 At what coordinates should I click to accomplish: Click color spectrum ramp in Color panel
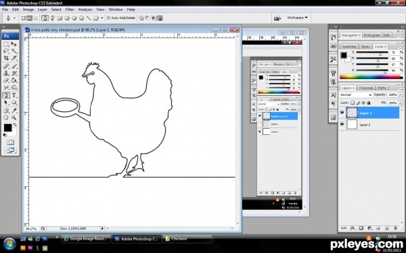[371, 77]
